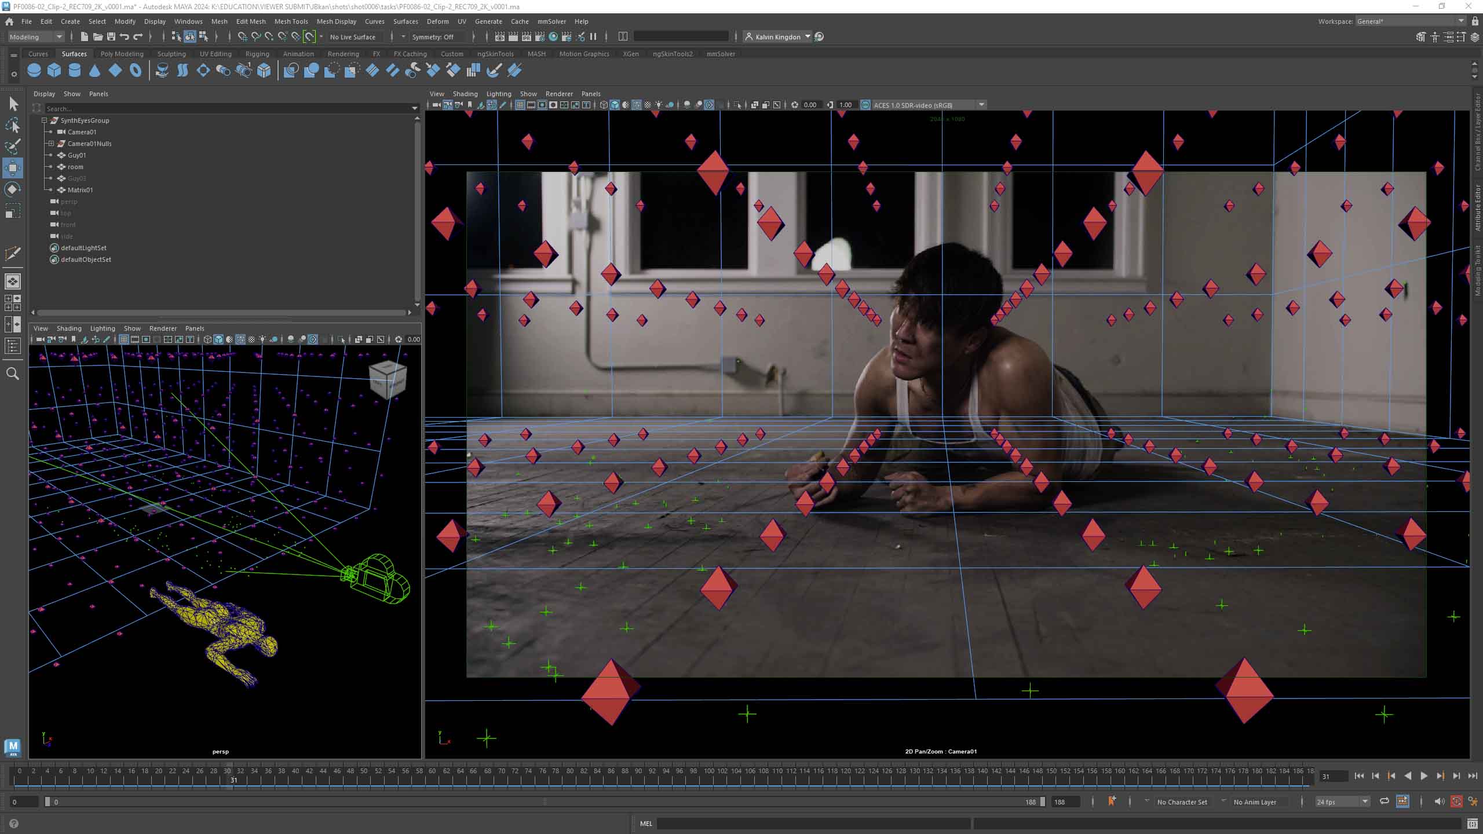Click the Kalvin Kingdon account button

tap(777, 36)
